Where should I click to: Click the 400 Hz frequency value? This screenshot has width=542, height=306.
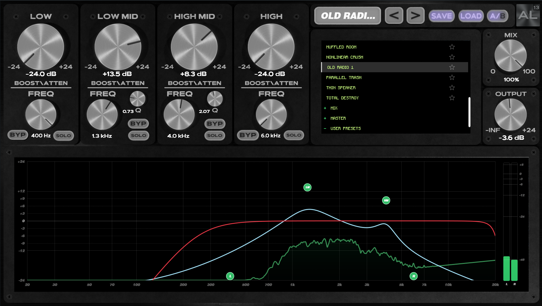click(41, 136)
